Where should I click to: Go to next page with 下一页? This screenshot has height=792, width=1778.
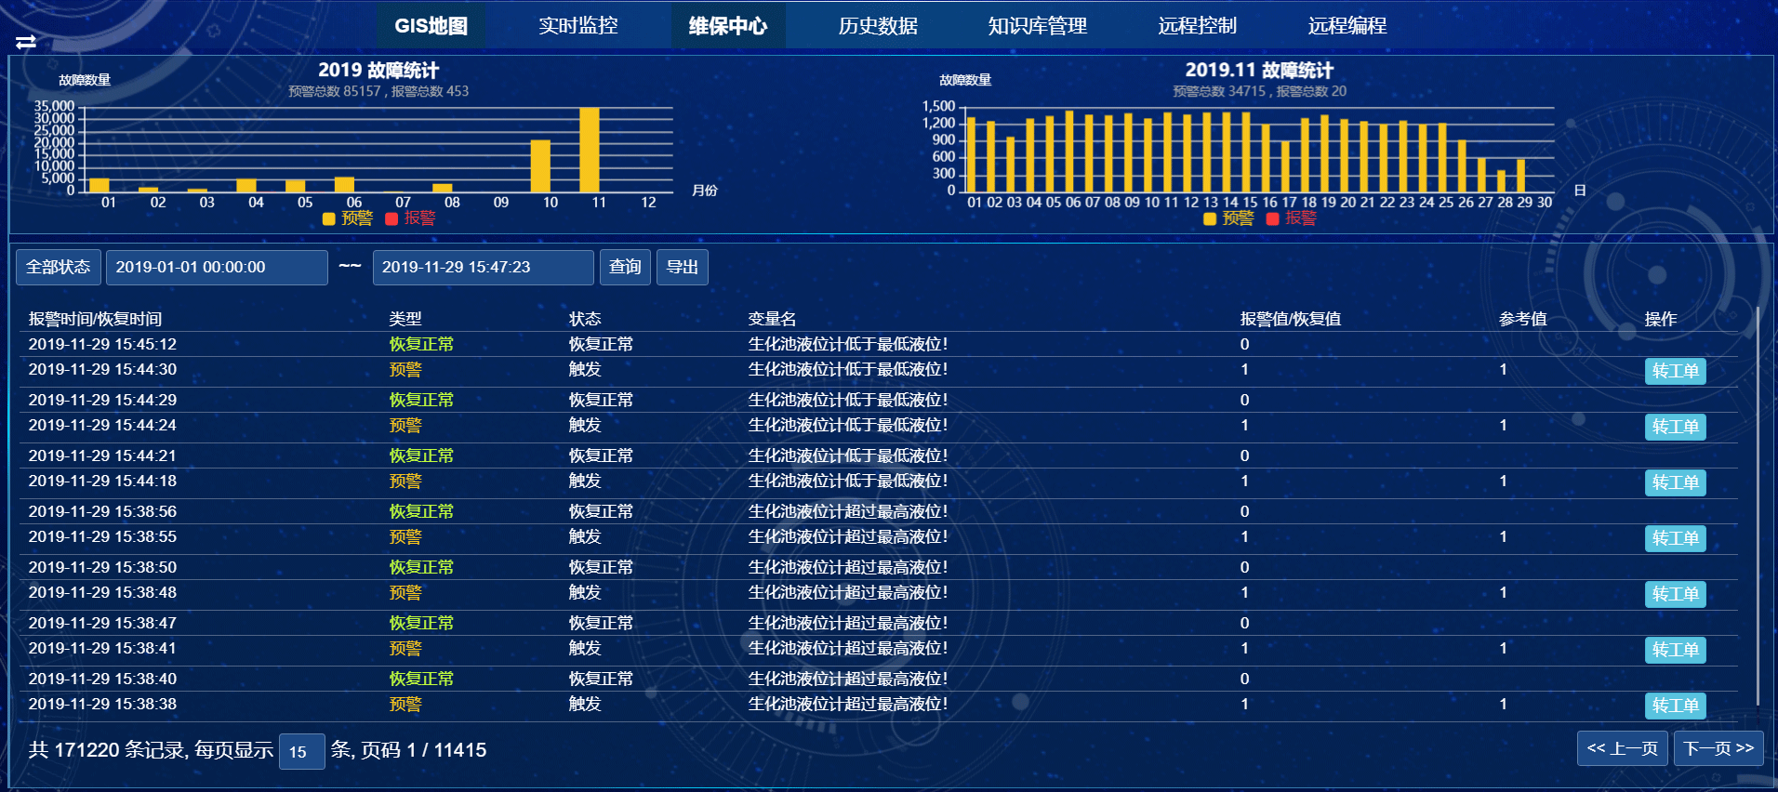point(1718,748)
